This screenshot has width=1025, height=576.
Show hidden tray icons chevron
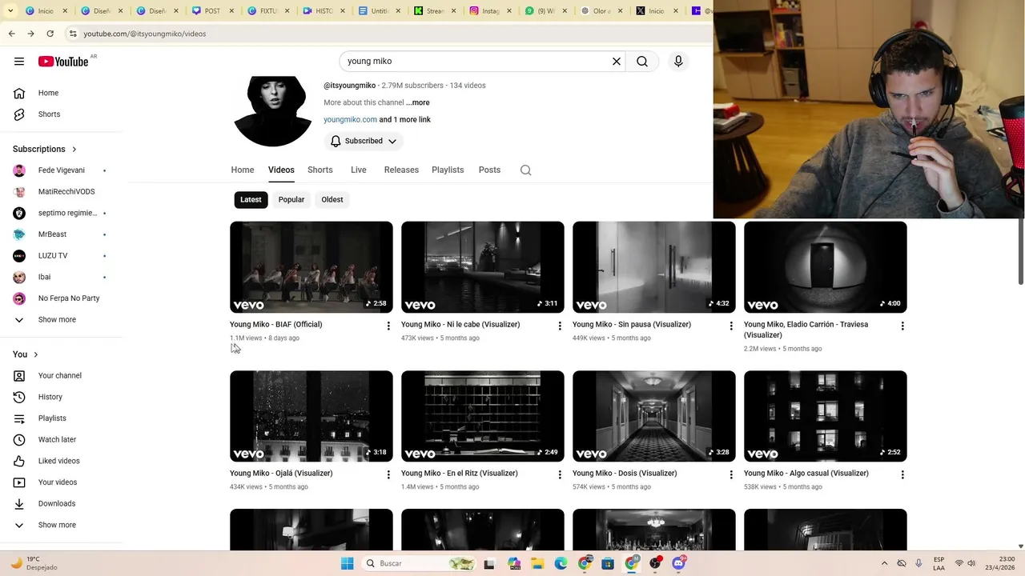[884, 563]
